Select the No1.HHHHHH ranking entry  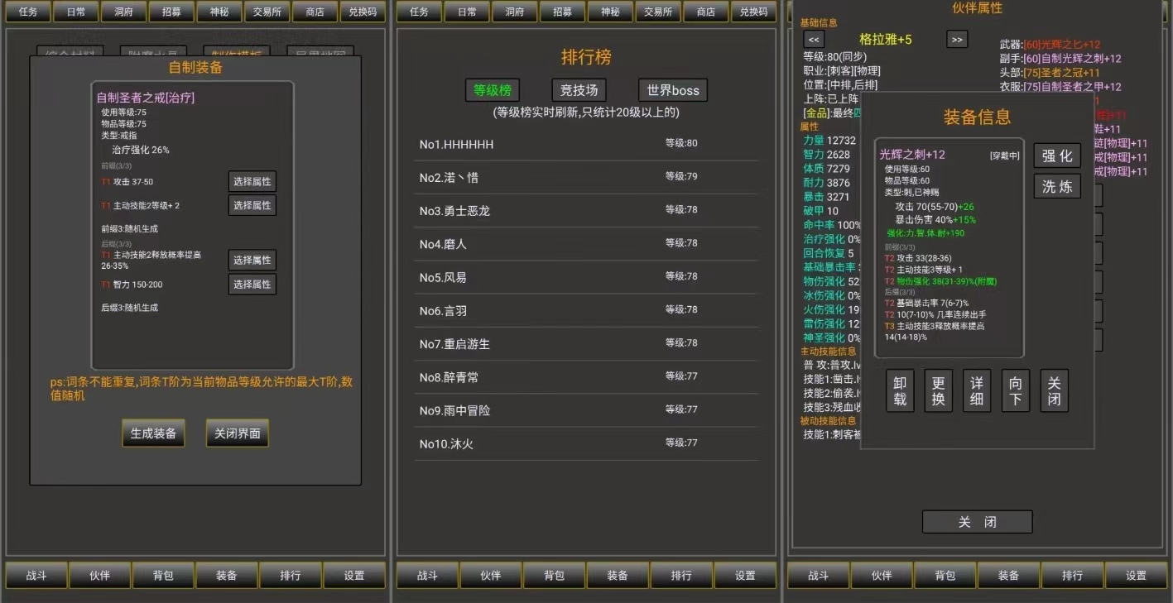click(x=586, y=144)
